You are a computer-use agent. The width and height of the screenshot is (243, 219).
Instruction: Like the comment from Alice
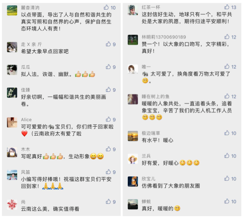[x=108, y=119]
